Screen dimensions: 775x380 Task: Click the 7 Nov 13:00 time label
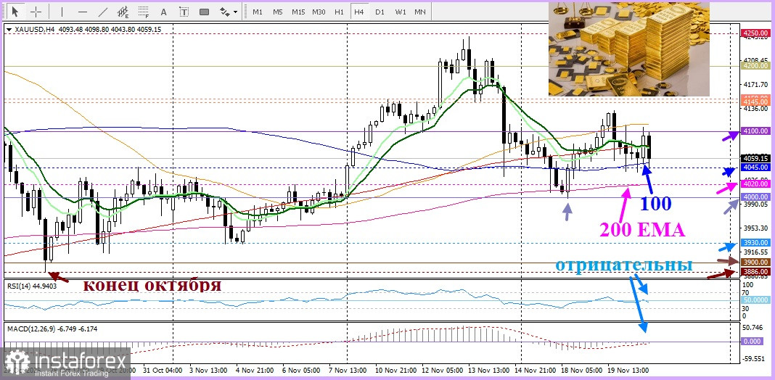[x=348, y=370]
